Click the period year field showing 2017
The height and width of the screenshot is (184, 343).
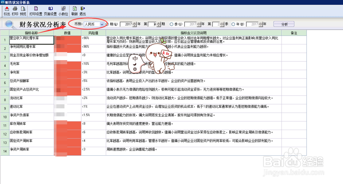[x=127, y=24]
